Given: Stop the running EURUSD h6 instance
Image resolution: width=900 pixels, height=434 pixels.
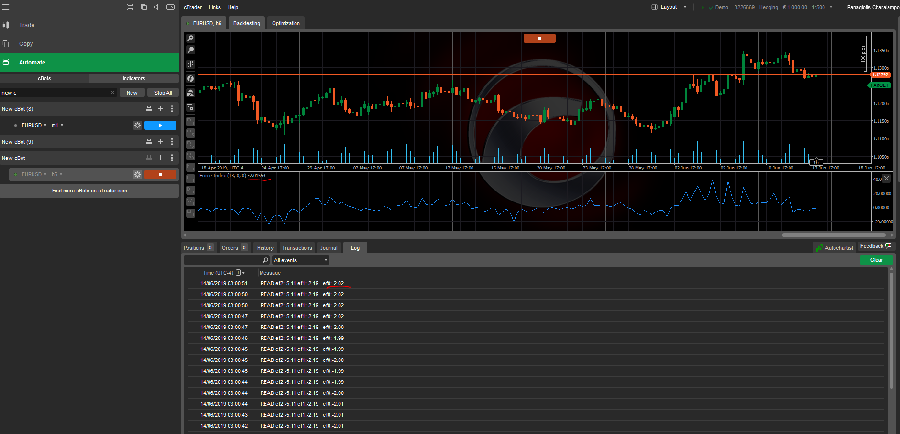Looking at the screenshot, I should 160,174.
